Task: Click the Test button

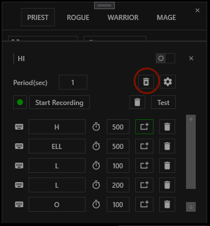Action: point(163,102)
